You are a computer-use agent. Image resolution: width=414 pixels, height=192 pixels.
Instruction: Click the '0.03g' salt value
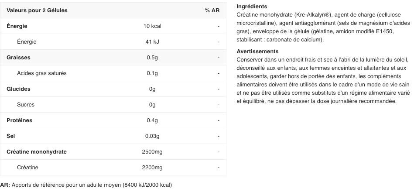(152, 136)
